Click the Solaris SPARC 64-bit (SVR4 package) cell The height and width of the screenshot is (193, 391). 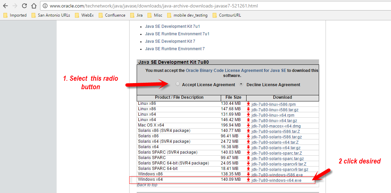click(x=178, y=163)
